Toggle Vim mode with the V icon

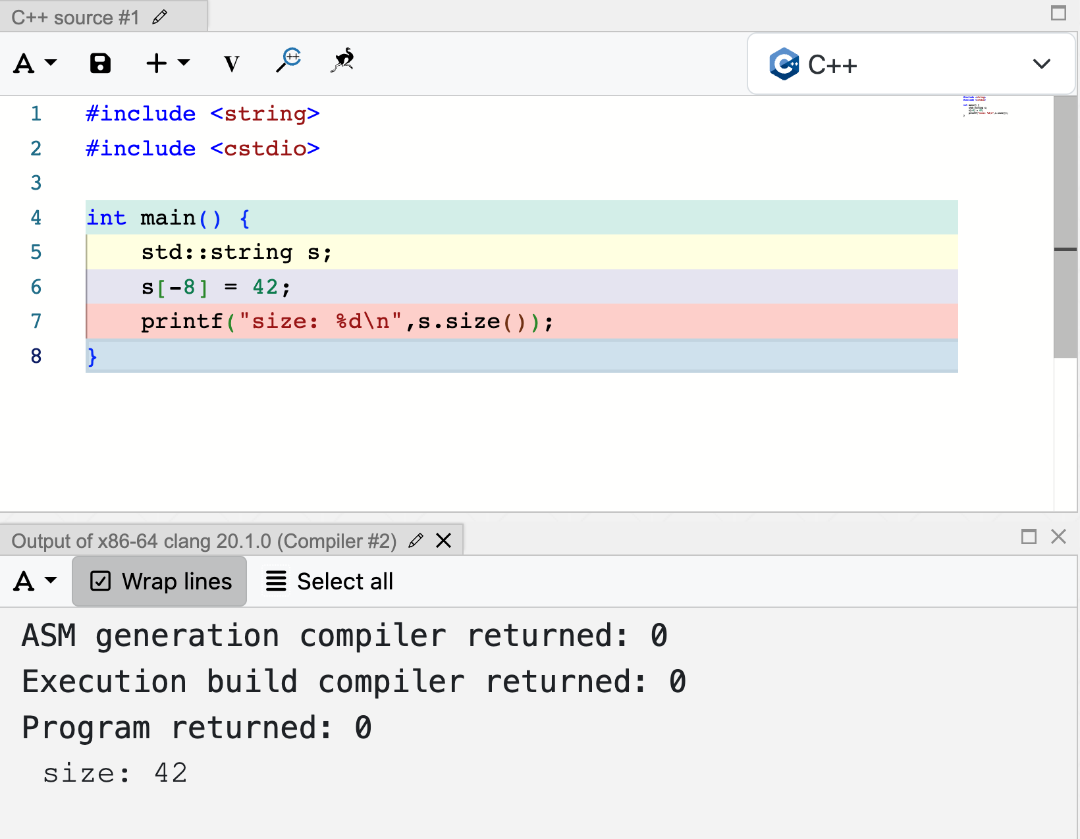point(231,64)
